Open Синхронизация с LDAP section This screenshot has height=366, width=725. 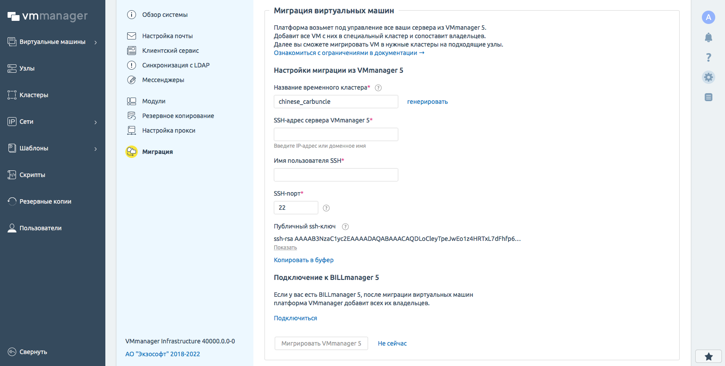tap(176, 65)
